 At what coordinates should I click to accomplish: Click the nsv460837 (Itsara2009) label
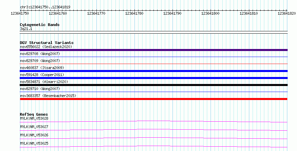[42, 68]
